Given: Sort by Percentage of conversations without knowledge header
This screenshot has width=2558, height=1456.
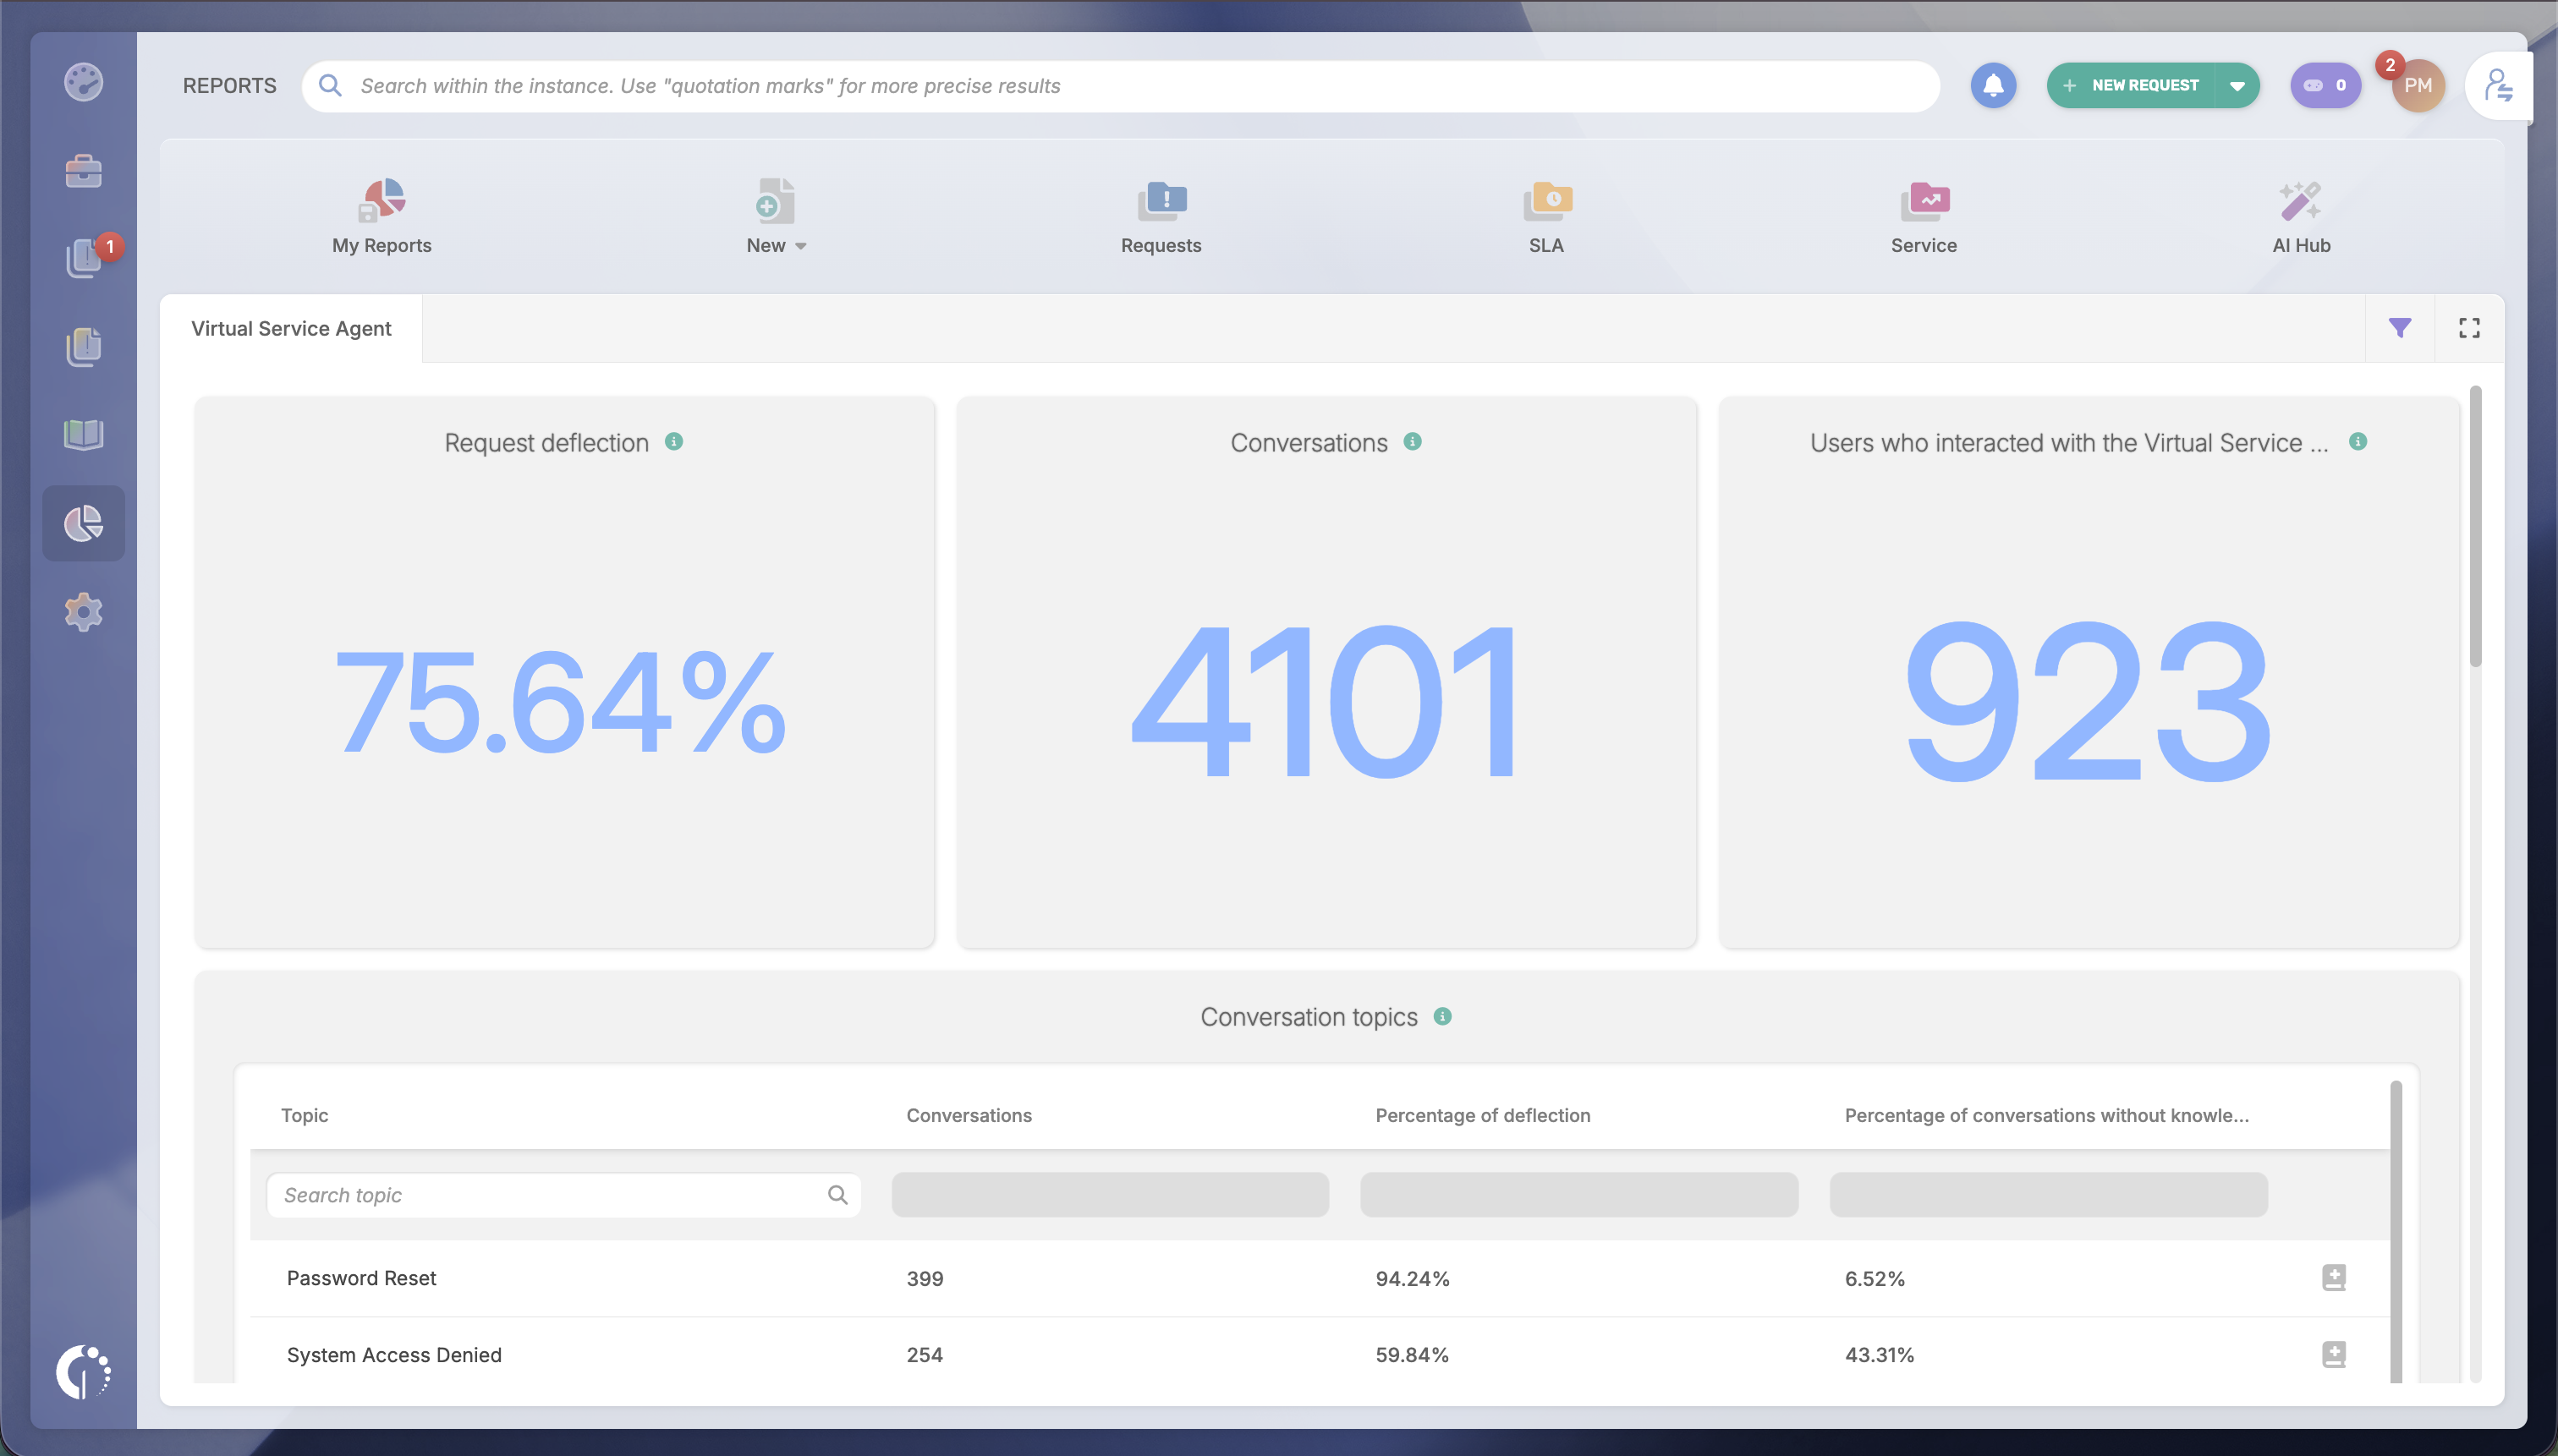Looking at the screenshot, I should (x=2047, y=1114).
